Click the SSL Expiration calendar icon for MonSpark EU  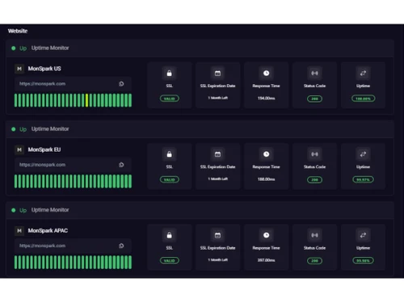click(x=217, y=154)
